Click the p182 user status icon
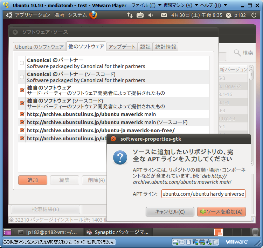 229,15
